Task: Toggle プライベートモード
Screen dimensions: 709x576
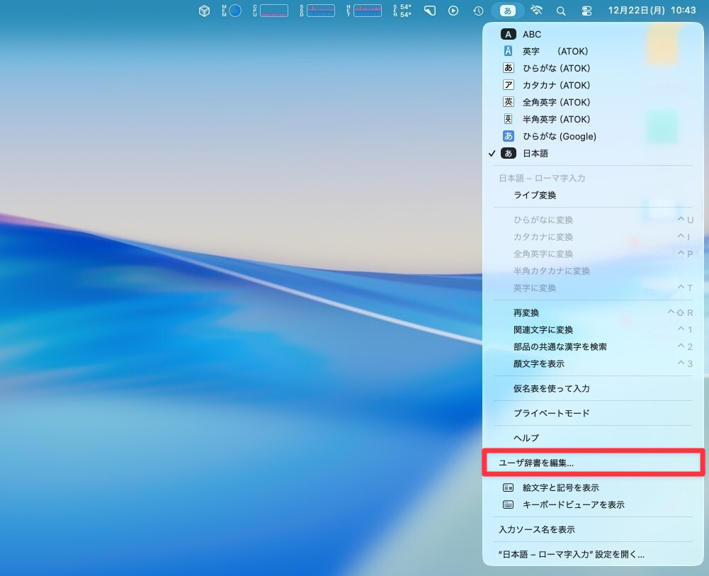Action: (594, 413)
